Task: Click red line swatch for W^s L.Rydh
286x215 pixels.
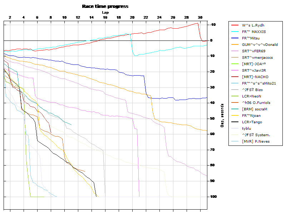Action: (x=235, y=25)
